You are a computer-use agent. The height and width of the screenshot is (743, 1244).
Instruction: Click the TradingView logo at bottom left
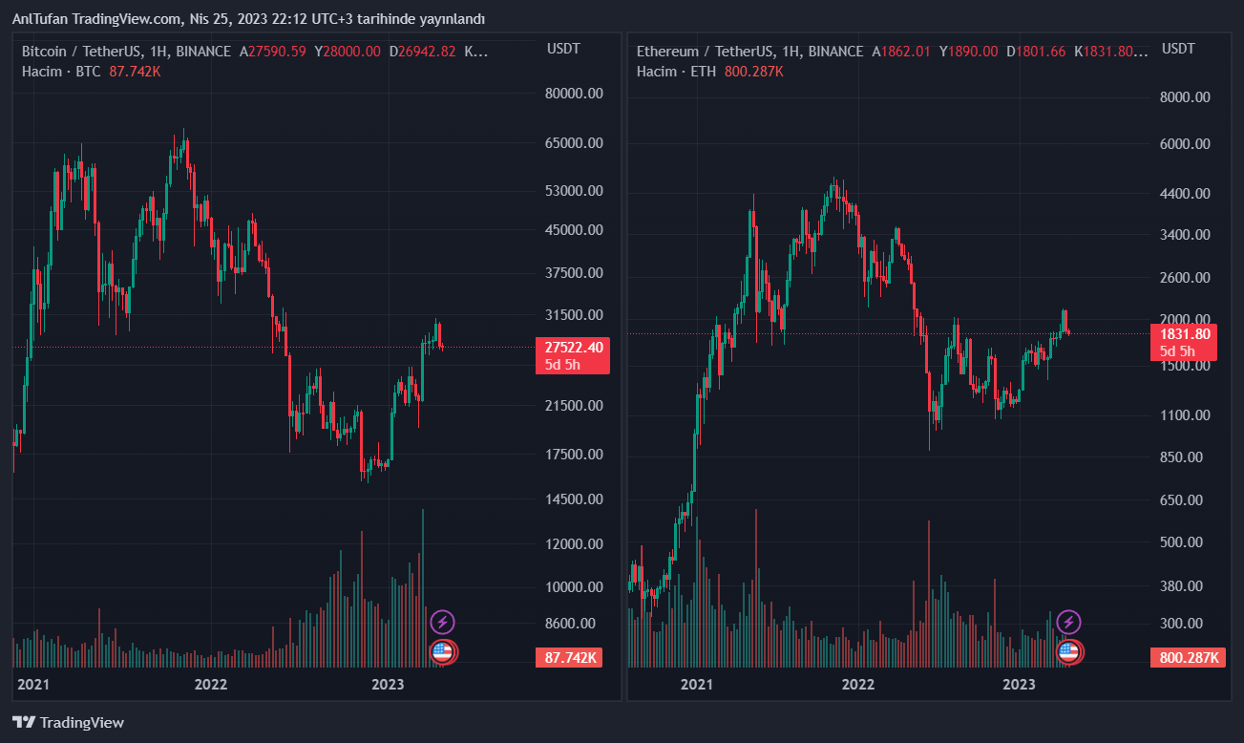[68, 723]
